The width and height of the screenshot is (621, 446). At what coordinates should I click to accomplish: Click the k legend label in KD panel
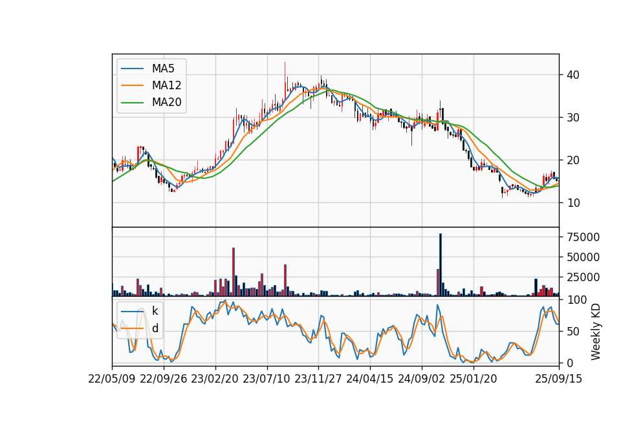[155, 311]
